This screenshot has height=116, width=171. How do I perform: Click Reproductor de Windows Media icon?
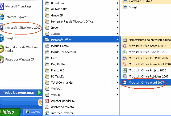(x=2, y=49)
